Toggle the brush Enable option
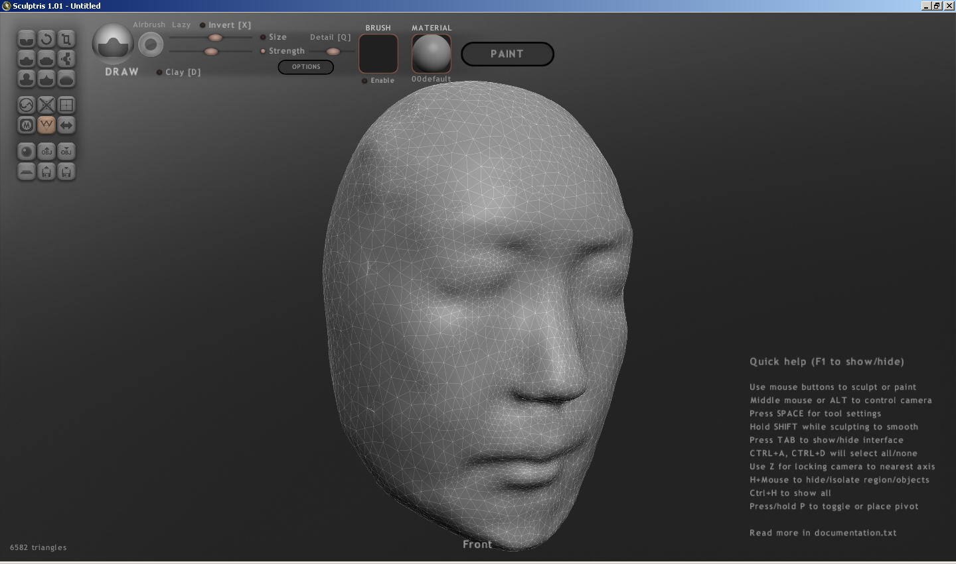956x564 pixels. (364, 81)
